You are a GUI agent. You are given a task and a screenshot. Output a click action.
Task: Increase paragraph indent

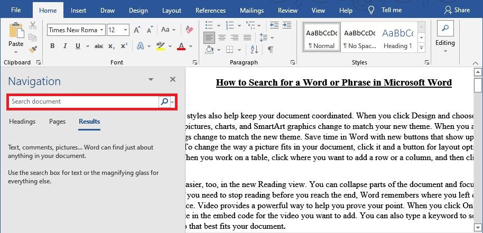287,25
